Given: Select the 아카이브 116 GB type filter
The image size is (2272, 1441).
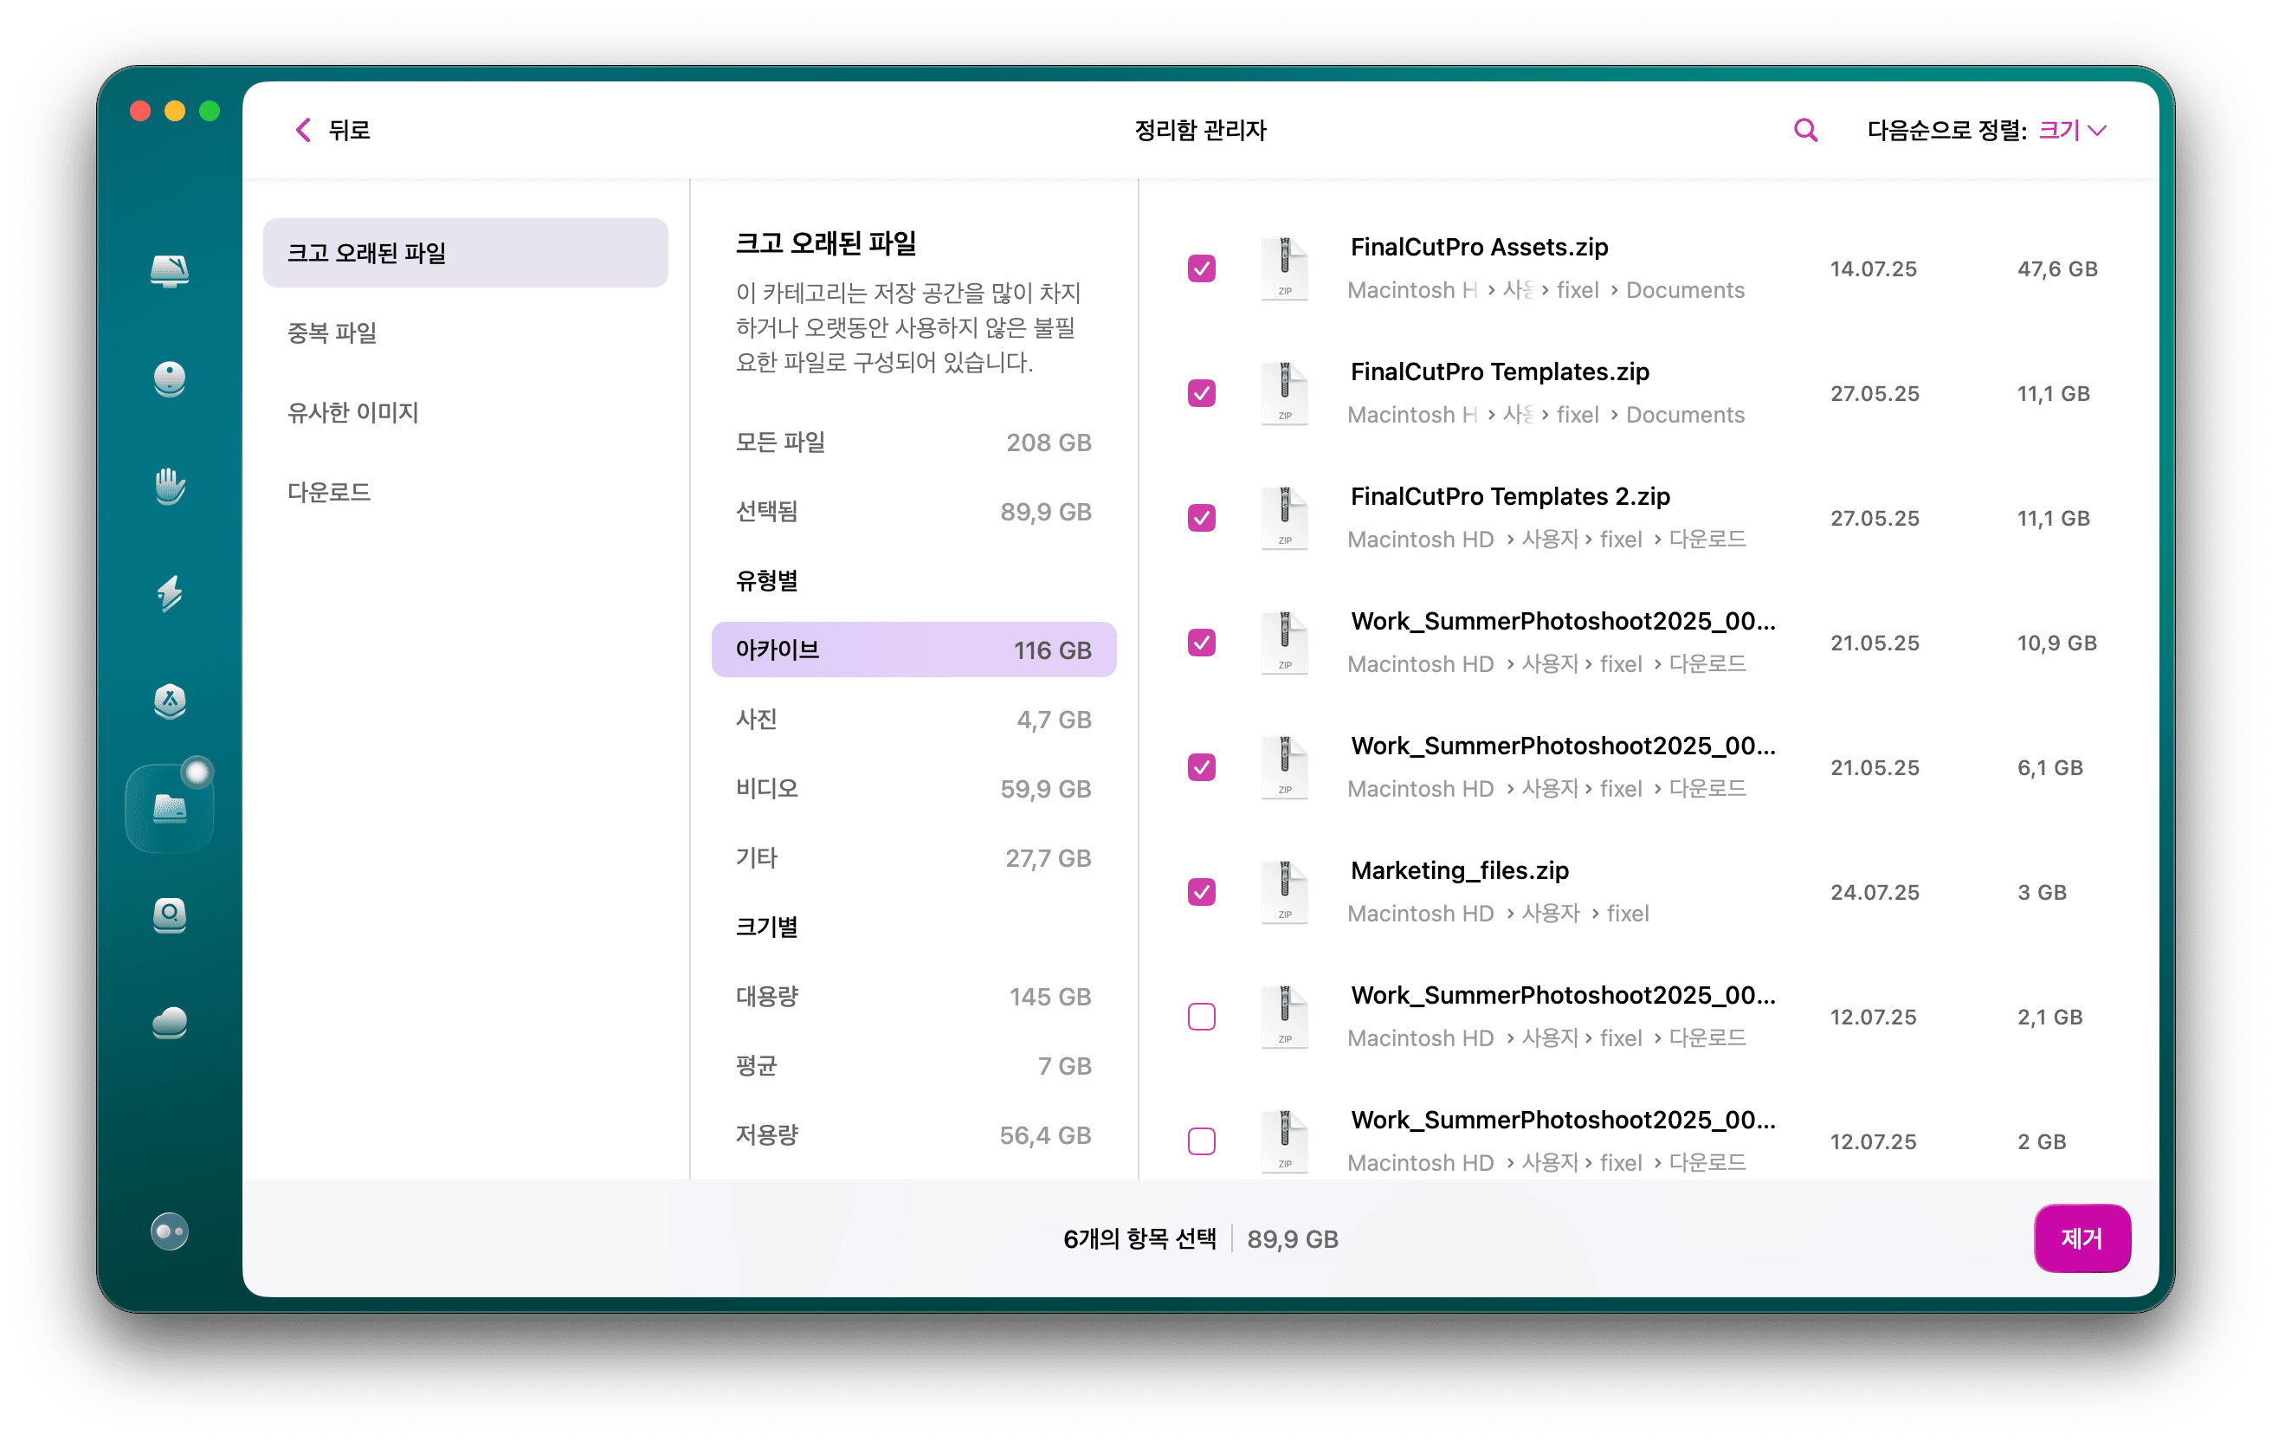Looking at the screenshot, I should point(913,649).
